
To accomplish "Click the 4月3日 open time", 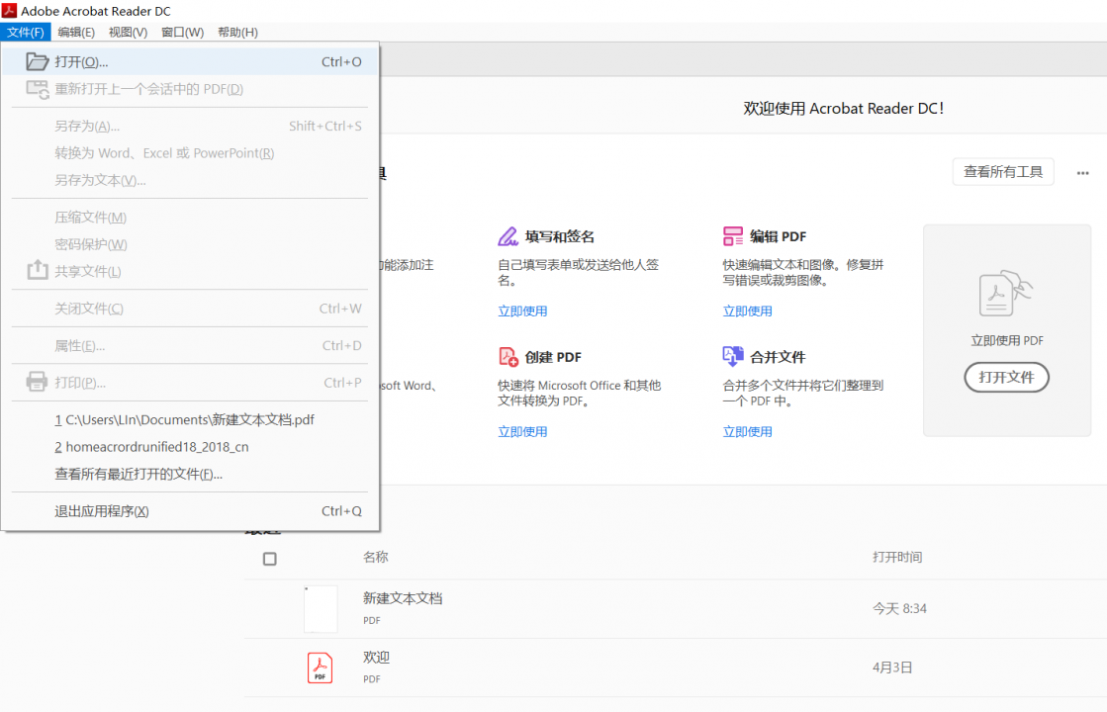I will click(892, 667).
